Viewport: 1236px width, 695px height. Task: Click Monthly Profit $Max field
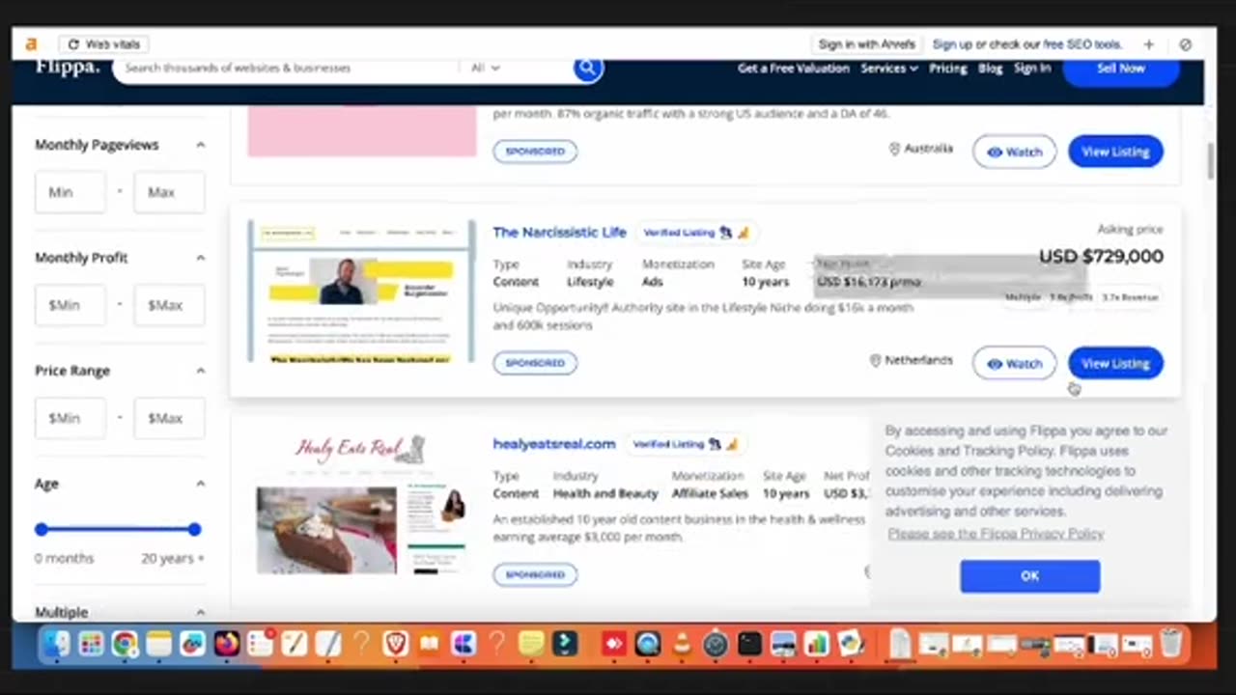[x=169, y=305]
